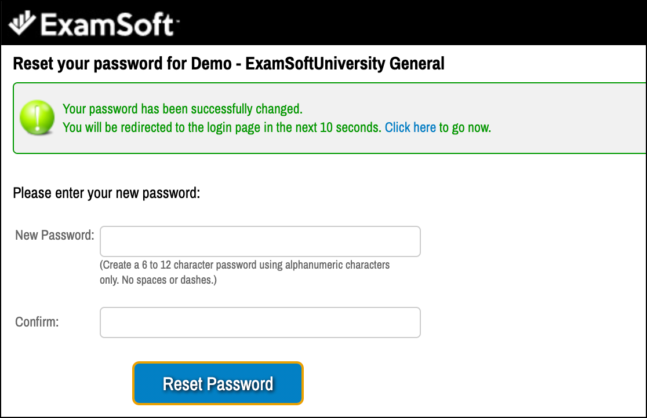
Task: Click the "New Password:" field label
Action: click(x=54, y=235)
